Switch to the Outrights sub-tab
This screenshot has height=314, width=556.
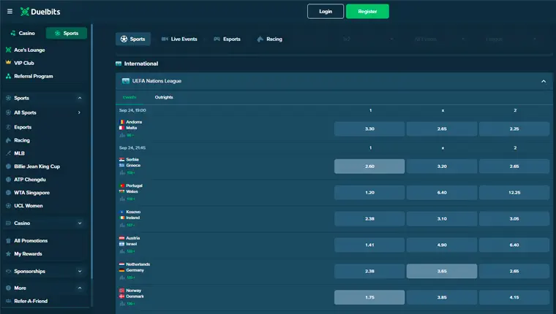[x=164, y=97]
